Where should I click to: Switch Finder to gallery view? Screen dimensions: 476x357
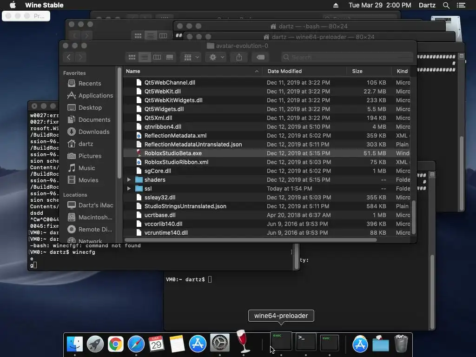pyautogui.click(x=170, y=57)
